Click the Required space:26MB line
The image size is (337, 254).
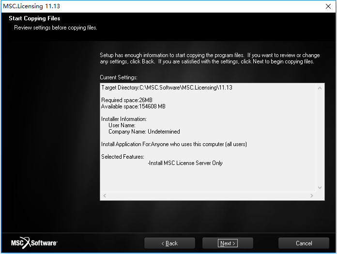coord(126,100)
